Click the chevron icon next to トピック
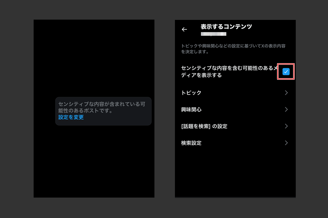Viewport: 328px width, 218px height. (x=286, y=93)
